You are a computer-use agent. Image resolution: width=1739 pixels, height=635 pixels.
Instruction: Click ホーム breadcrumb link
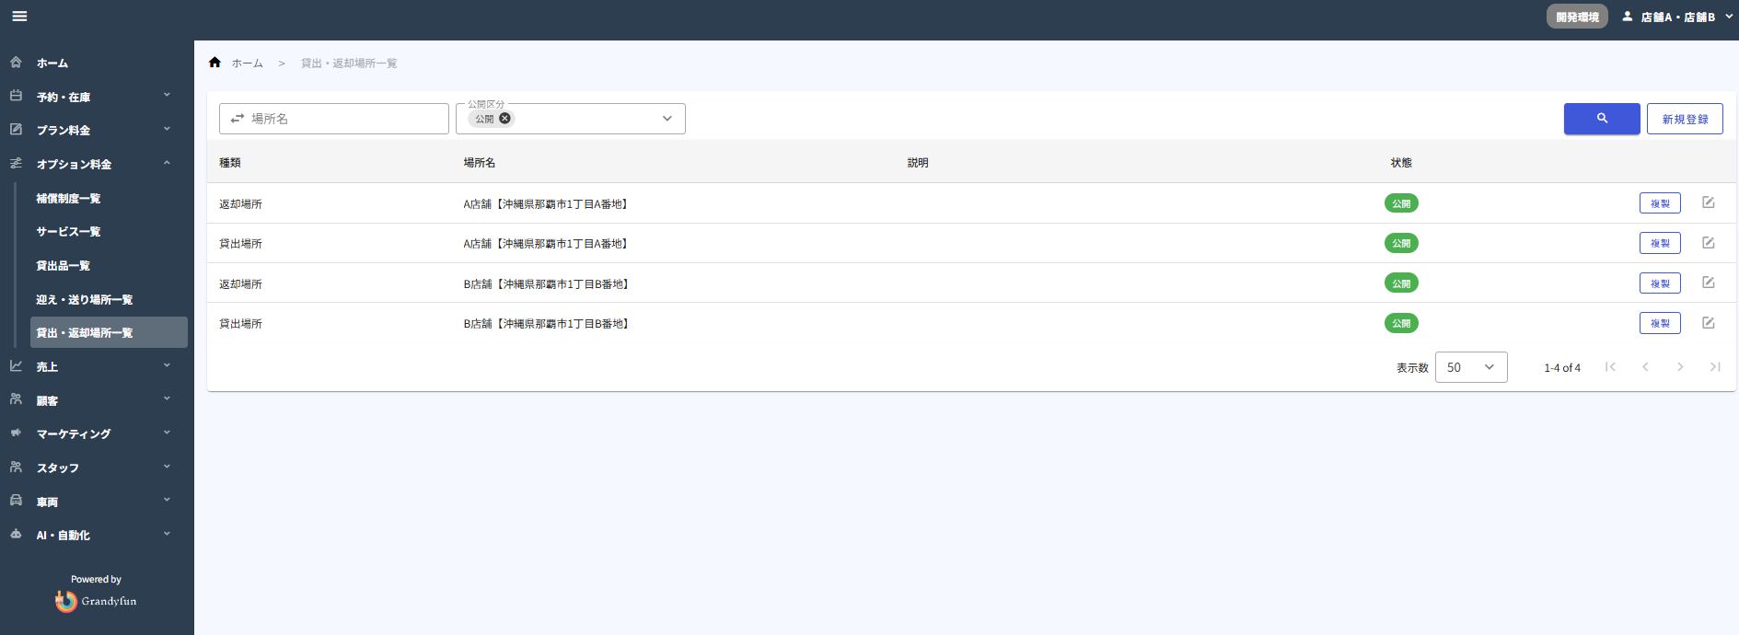[247, 63]
